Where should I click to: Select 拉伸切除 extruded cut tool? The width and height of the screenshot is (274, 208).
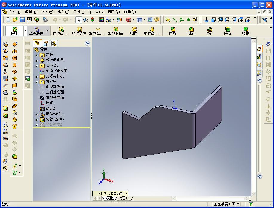pyautogui.click(x=79, y=31)
